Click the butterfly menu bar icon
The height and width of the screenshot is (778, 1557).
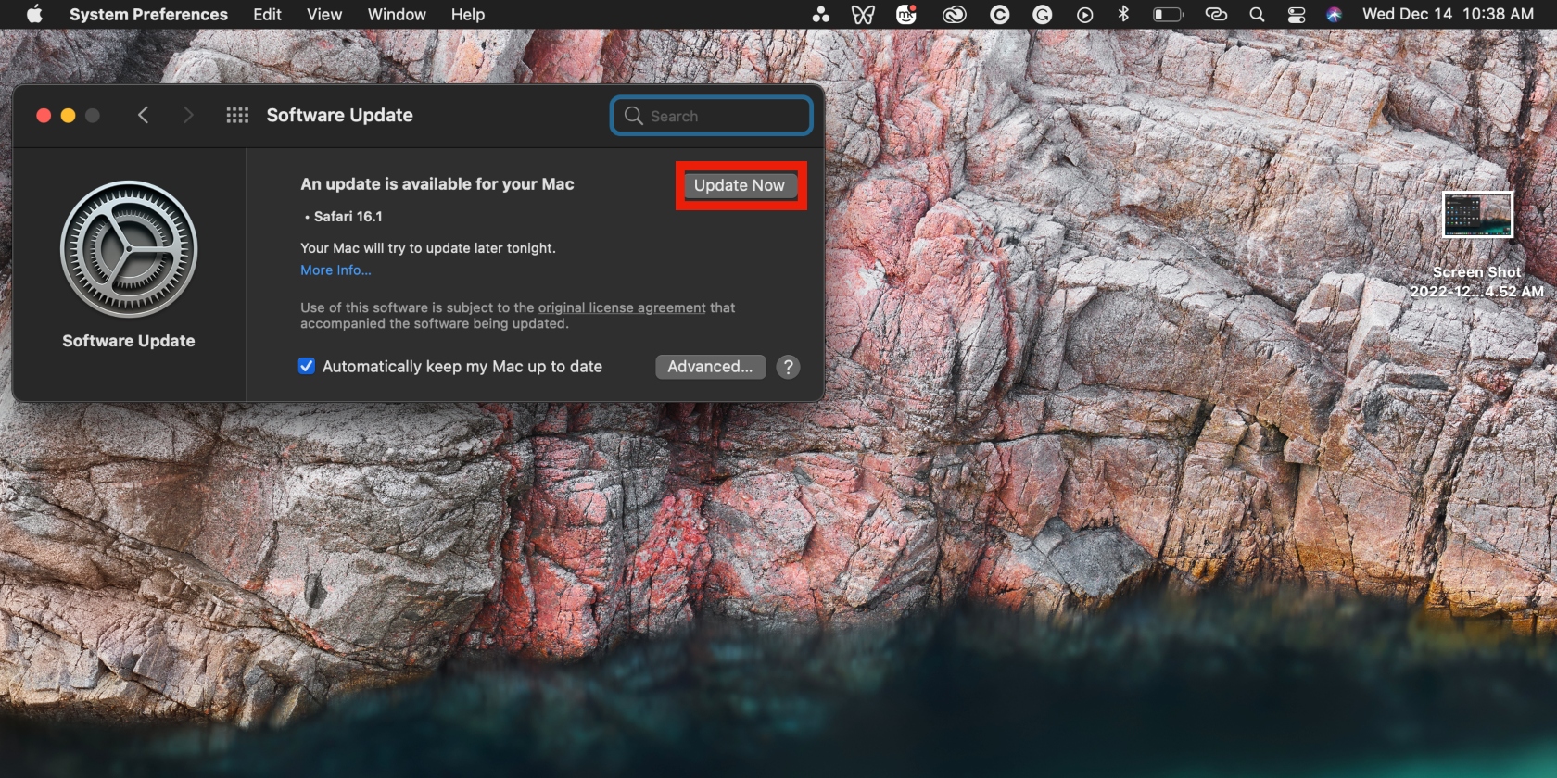[863, 15]
